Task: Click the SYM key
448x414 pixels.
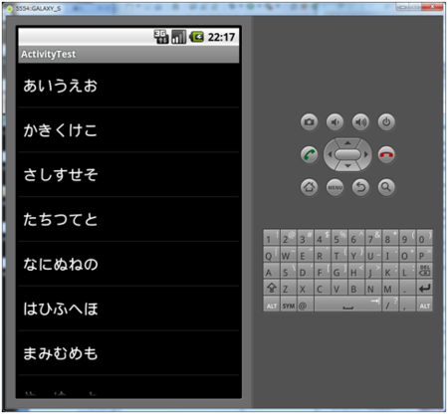Action: [289, 305]
